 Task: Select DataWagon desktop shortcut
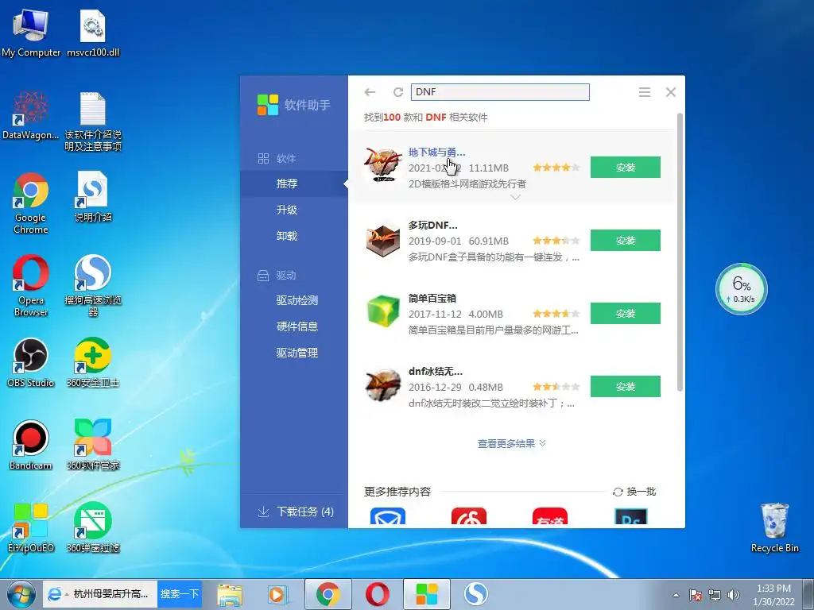(31, 115)
